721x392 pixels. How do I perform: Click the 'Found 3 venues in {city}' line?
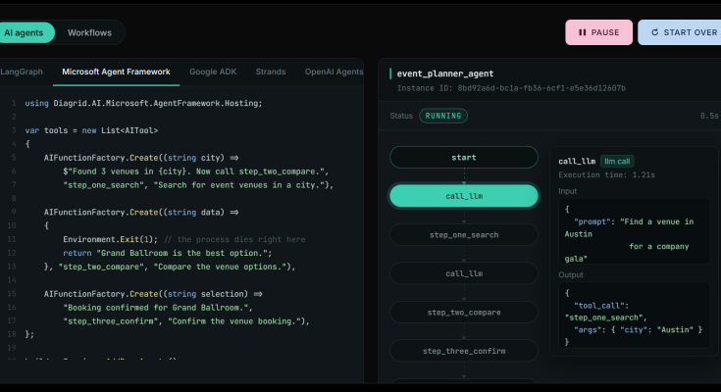pyautogui.click(x=196, y=171)
